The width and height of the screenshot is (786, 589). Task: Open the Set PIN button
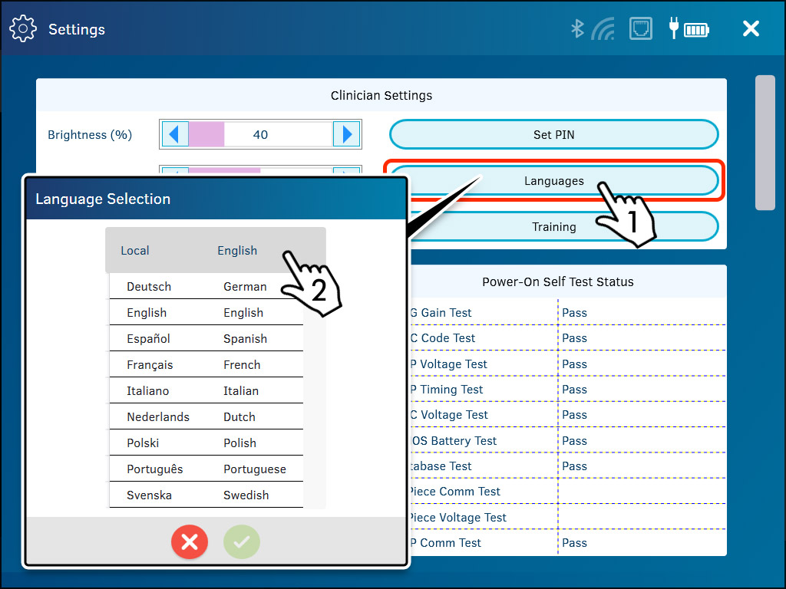click(x=553, y=134)
